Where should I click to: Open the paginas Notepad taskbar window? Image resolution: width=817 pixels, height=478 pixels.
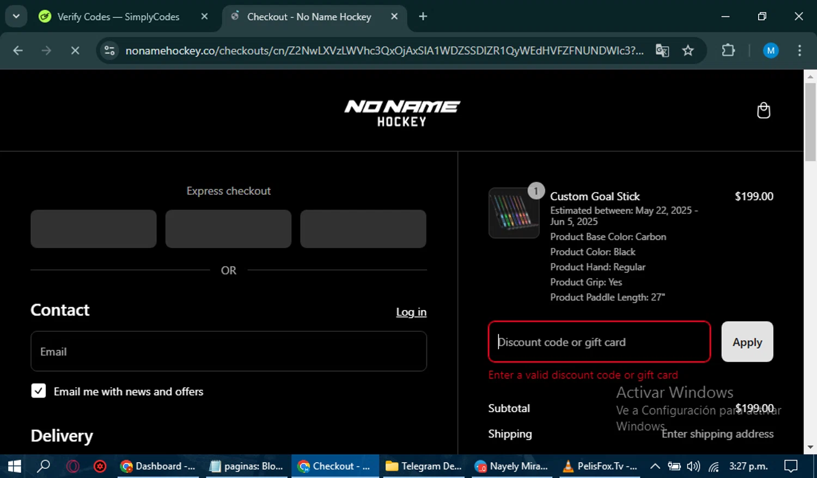point(247,466)
